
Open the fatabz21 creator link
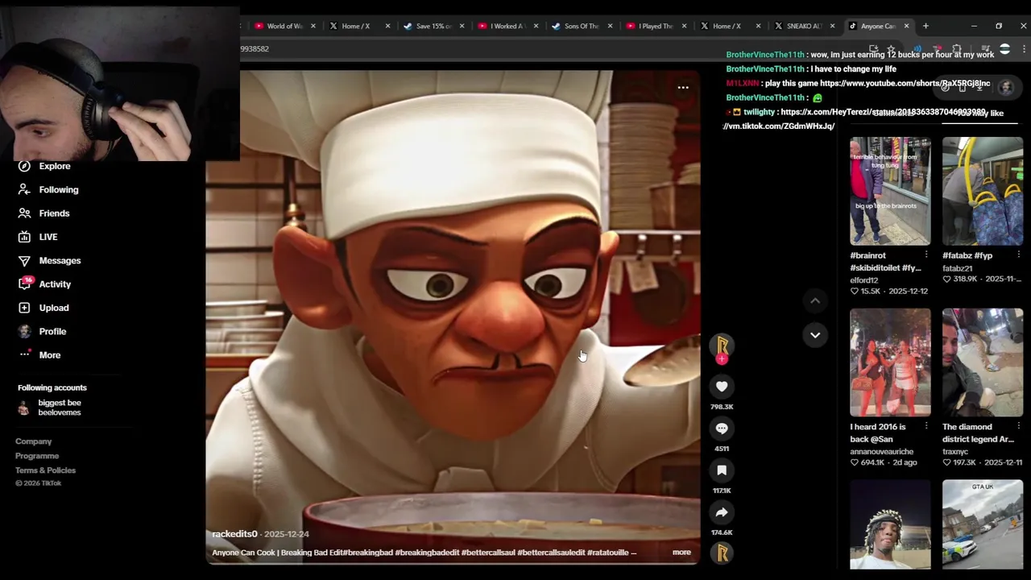pyautogui.click(x=958, y=268)
